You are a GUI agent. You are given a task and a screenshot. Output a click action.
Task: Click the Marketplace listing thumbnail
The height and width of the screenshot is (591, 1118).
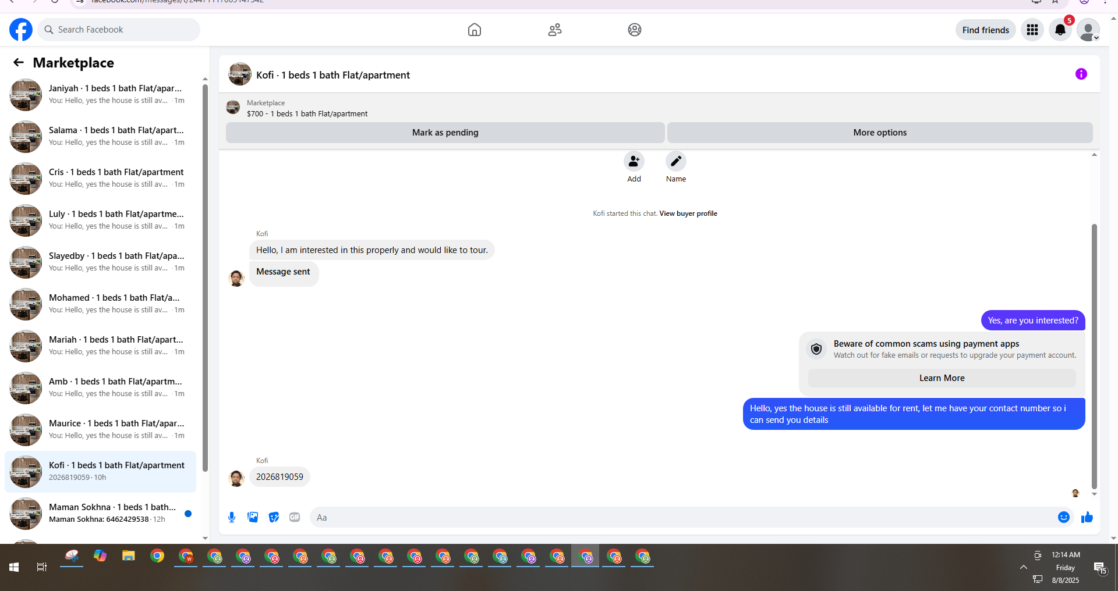coord(233,108)
